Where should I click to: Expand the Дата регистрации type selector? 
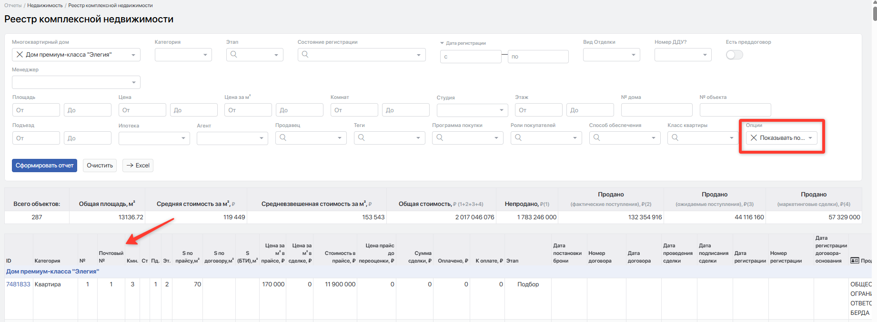[x=442, y=43]
